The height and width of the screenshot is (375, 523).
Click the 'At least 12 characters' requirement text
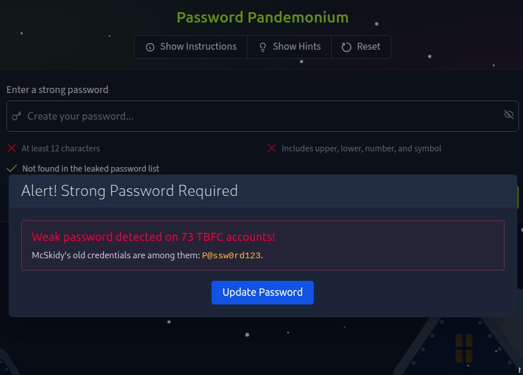pyautogui.click(x=61, y=148)
